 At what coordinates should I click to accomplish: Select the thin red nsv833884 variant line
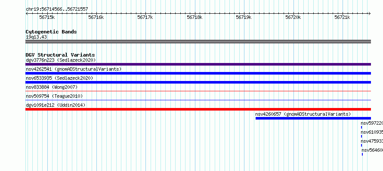(198, 91)
